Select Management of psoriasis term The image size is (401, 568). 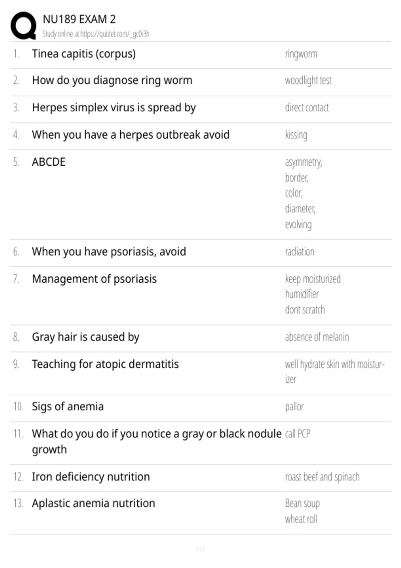pyautogui.click(x=94, y=279)
